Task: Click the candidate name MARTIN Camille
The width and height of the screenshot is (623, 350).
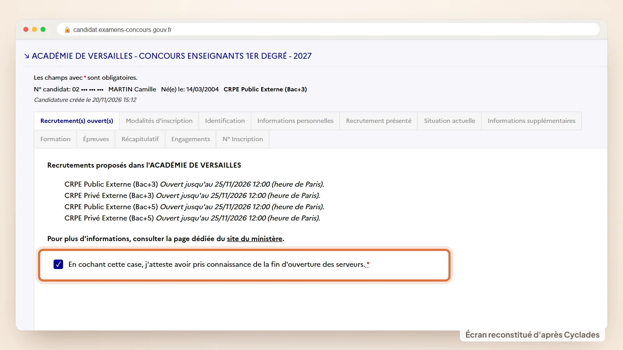Action: pos(132,89)
